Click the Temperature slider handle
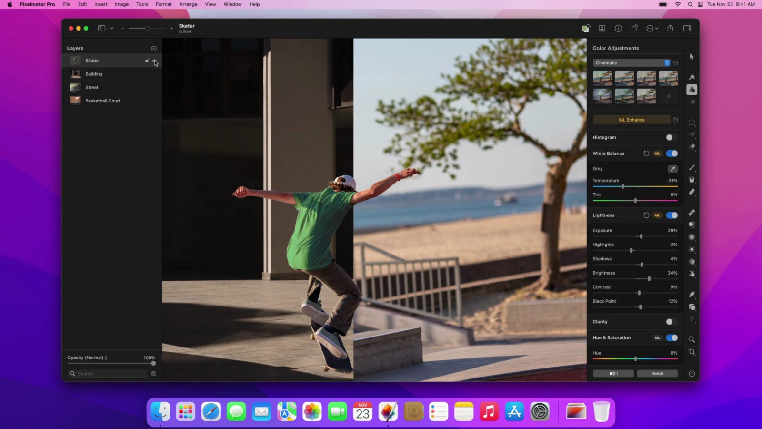The width and height of the screenshot is (762, 429). (622, 186)
